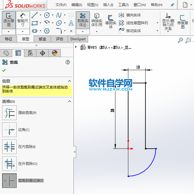The width and height of the screenshot is (194, 194).
Task: Collapse the 信息 (Message) section
Action: coord(70,81)
